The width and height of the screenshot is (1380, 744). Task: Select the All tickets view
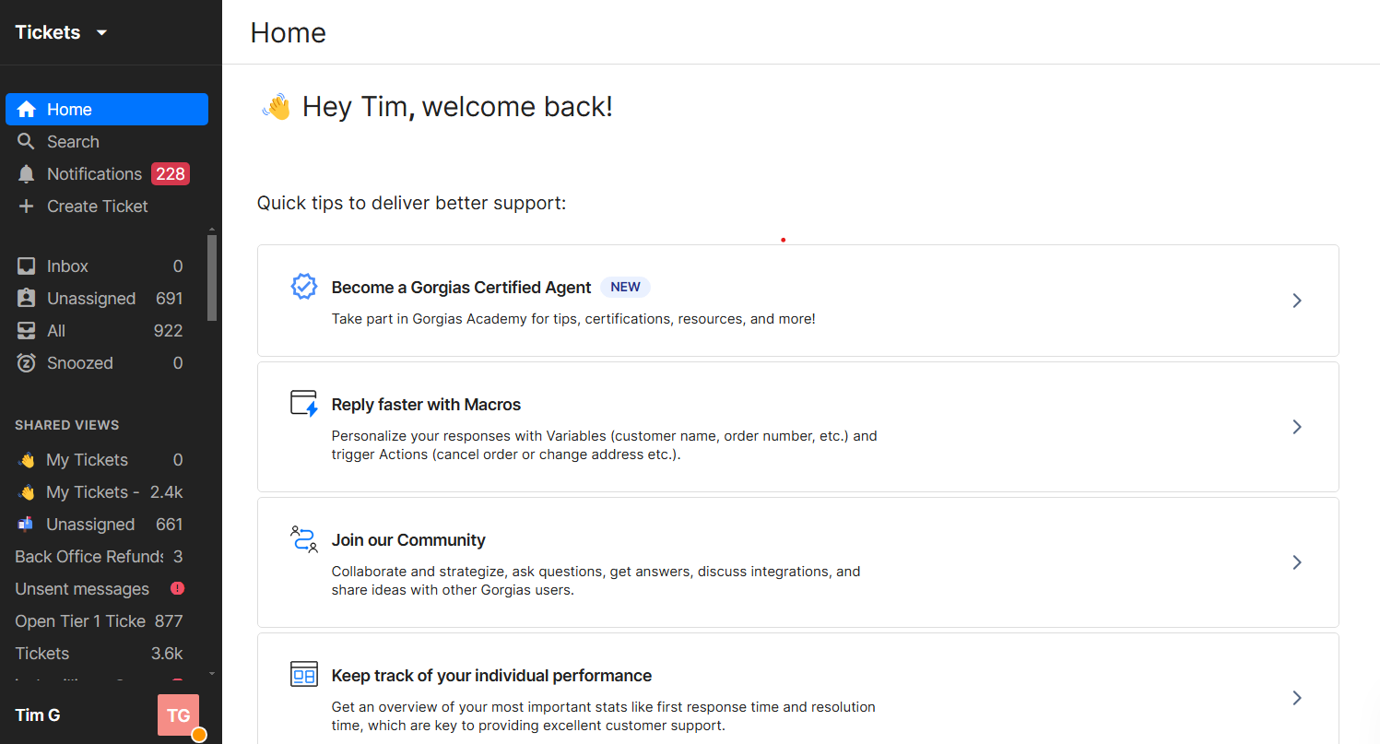56,331
